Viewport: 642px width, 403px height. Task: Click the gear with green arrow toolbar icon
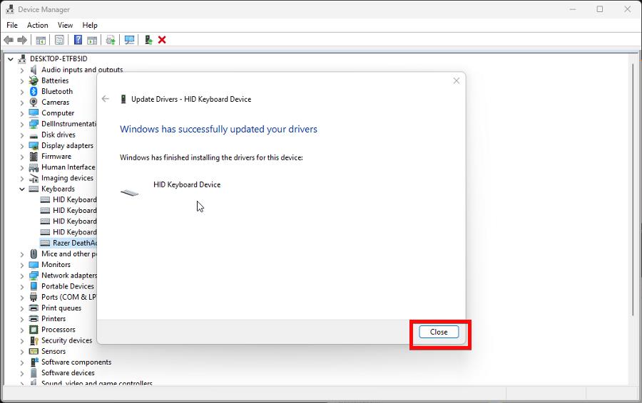(110, 40)
